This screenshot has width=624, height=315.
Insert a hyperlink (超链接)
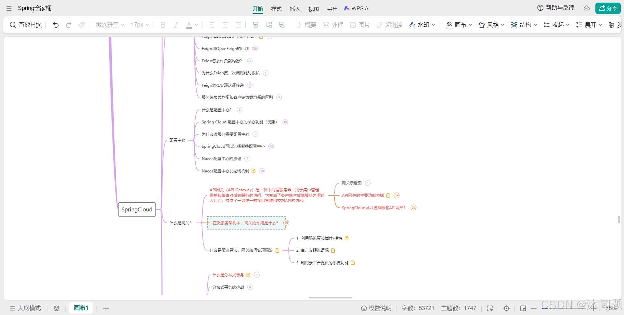click(x=390, y=25)
